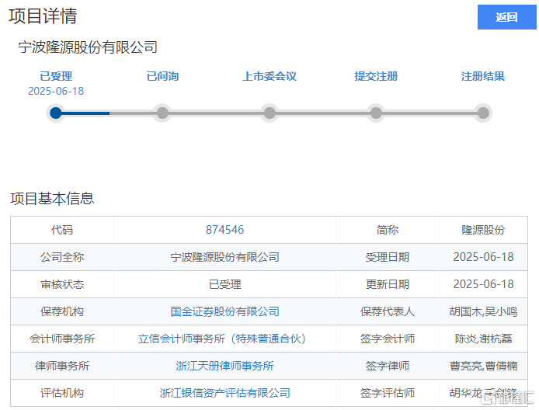Viewport: 539px width, 410px height.
Task: Click the 公司全称 label cell
Action: (62, 257)
